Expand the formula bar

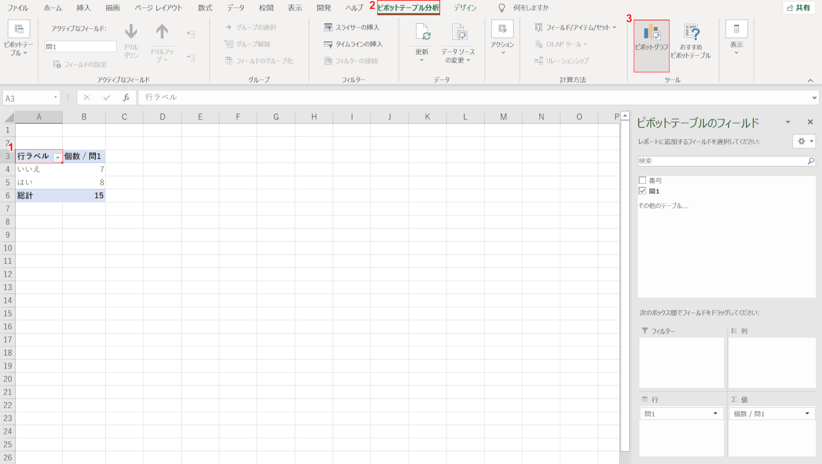point(815,98)
